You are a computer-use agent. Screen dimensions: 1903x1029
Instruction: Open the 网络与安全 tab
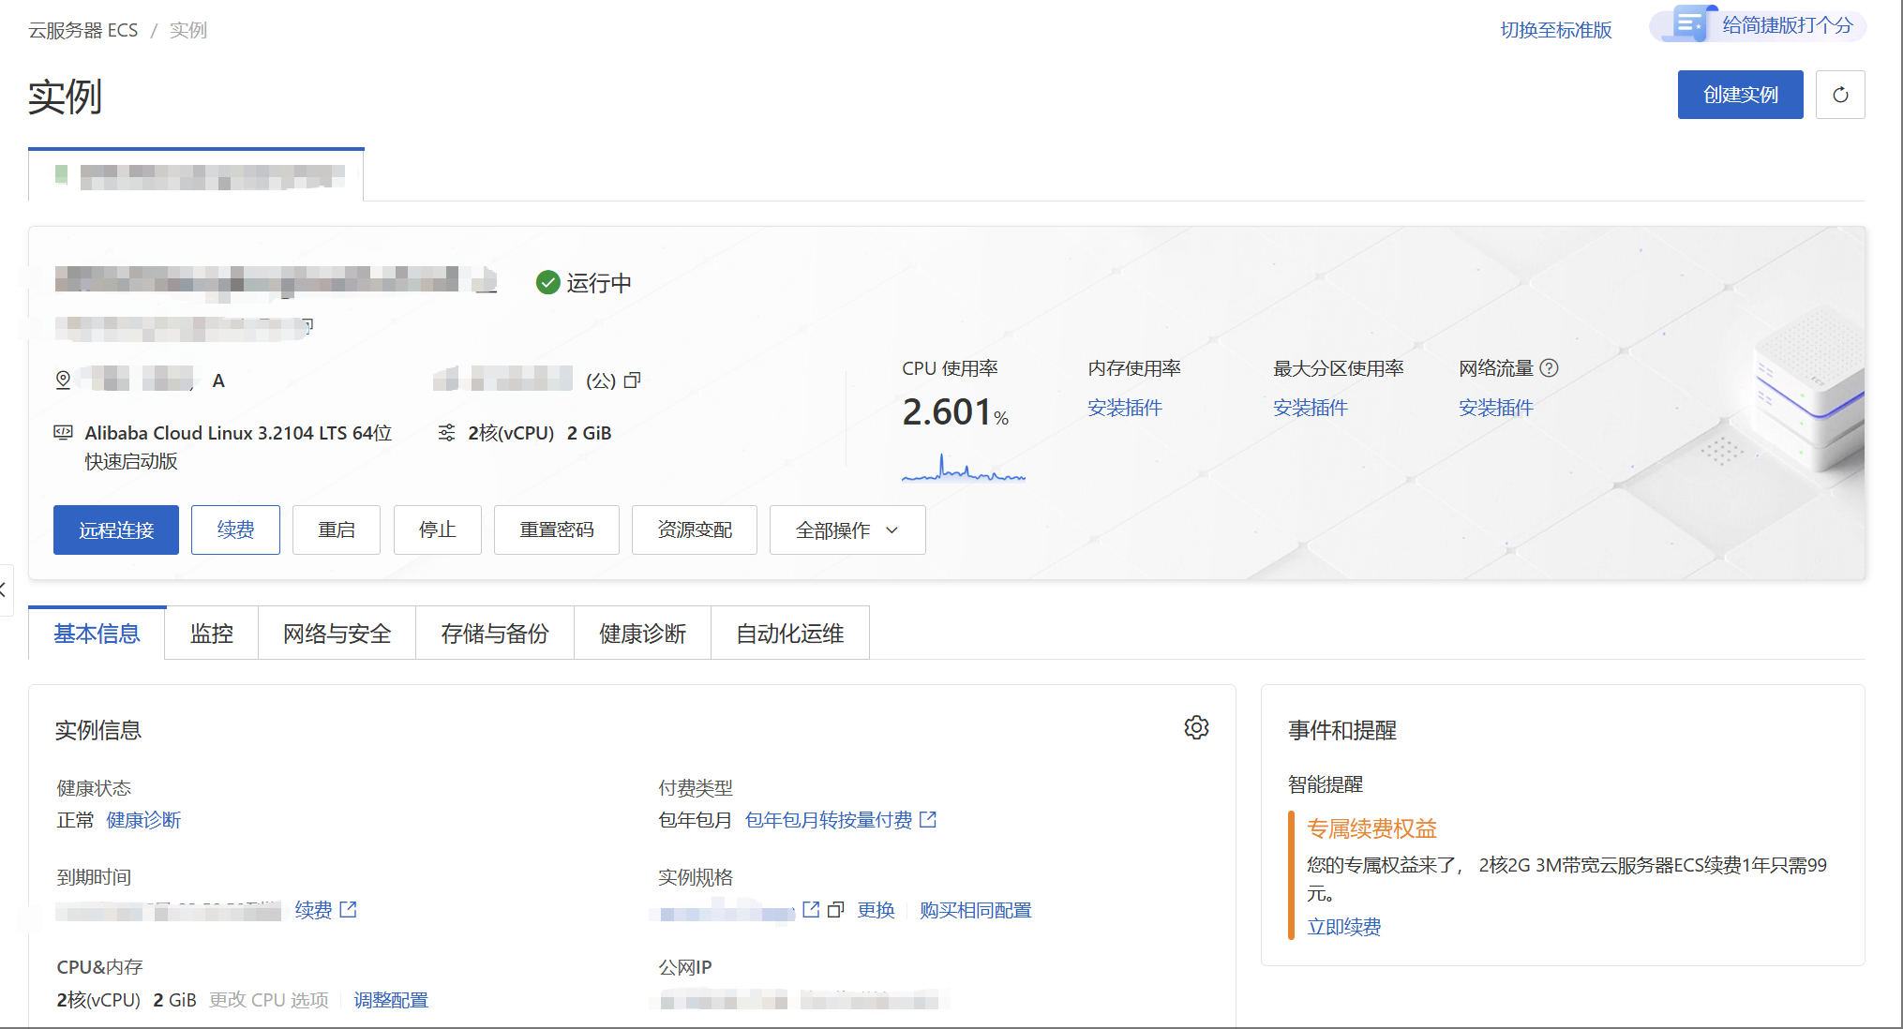click(x=337, y=634)
